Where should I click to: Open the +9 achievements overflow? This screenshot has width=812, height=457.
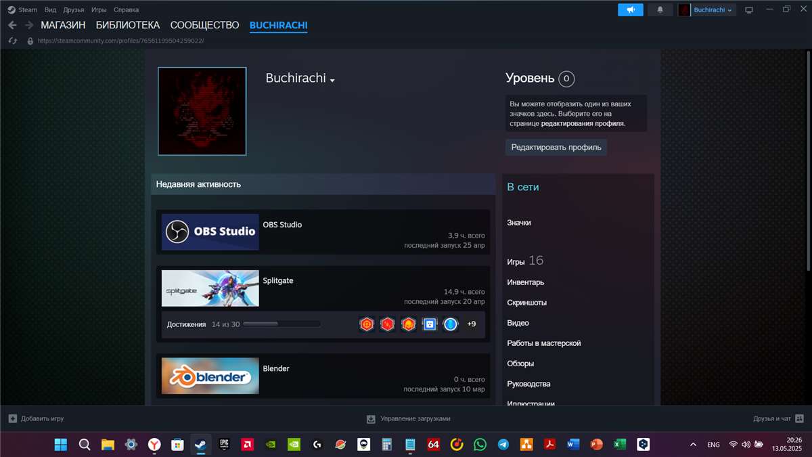[x=471, y=324]
